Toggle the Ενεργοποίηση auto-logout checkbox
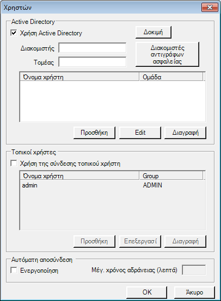 pos(14,270)
